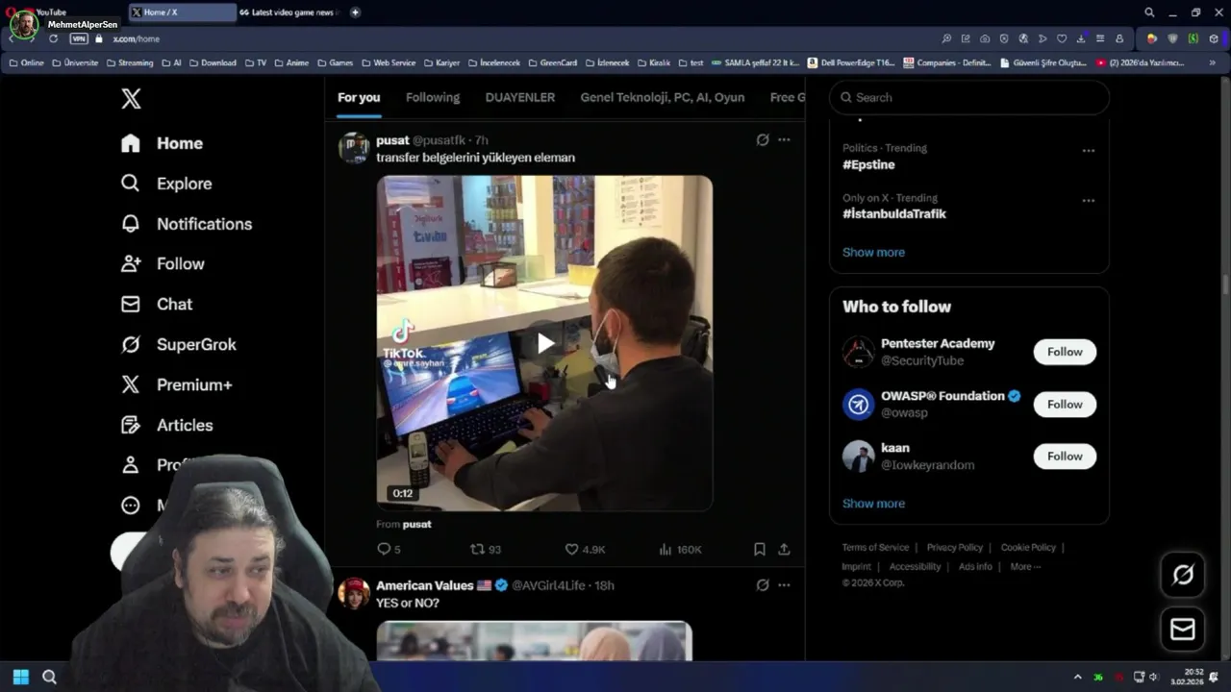The height and width of the screenshot is (692, 1231).
Task: Reply to pusat's post
Action: click(389, 550)
